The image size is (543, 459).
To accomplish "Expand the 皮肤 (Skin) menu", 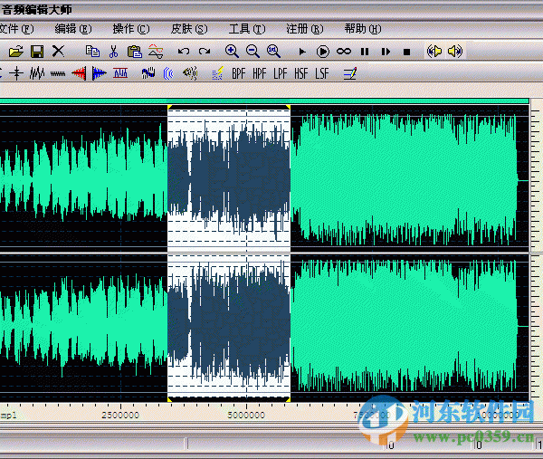I will click(188, 29).
